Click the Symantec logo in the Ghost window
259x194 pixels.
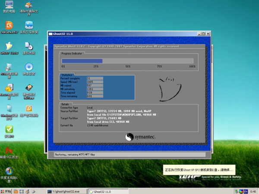(x=140, y=137)
